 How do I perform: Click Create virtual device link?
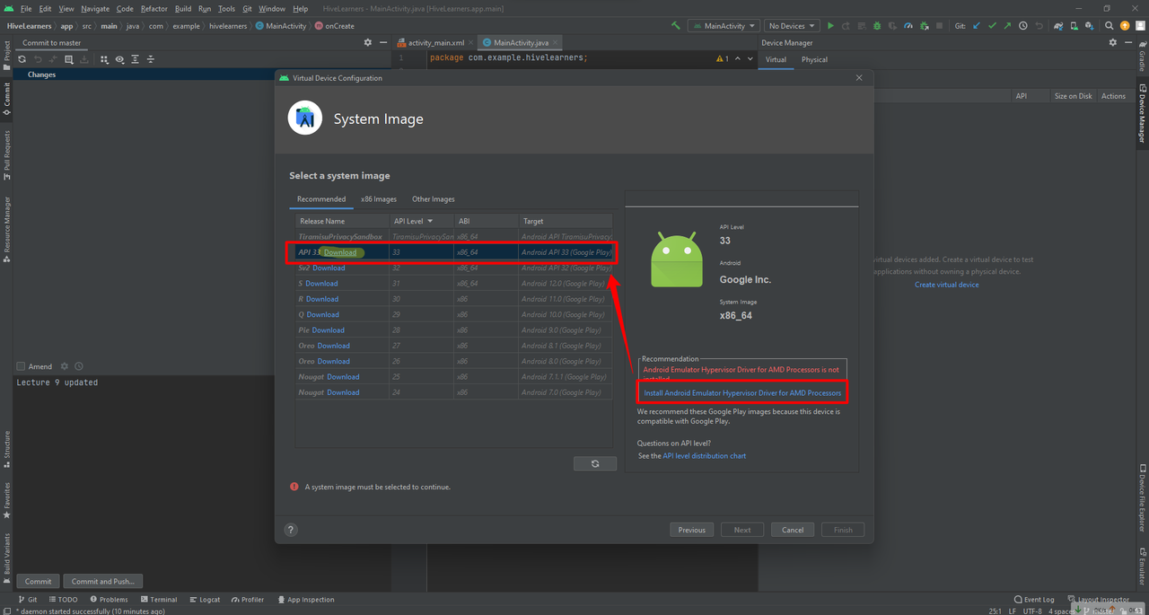947,285
